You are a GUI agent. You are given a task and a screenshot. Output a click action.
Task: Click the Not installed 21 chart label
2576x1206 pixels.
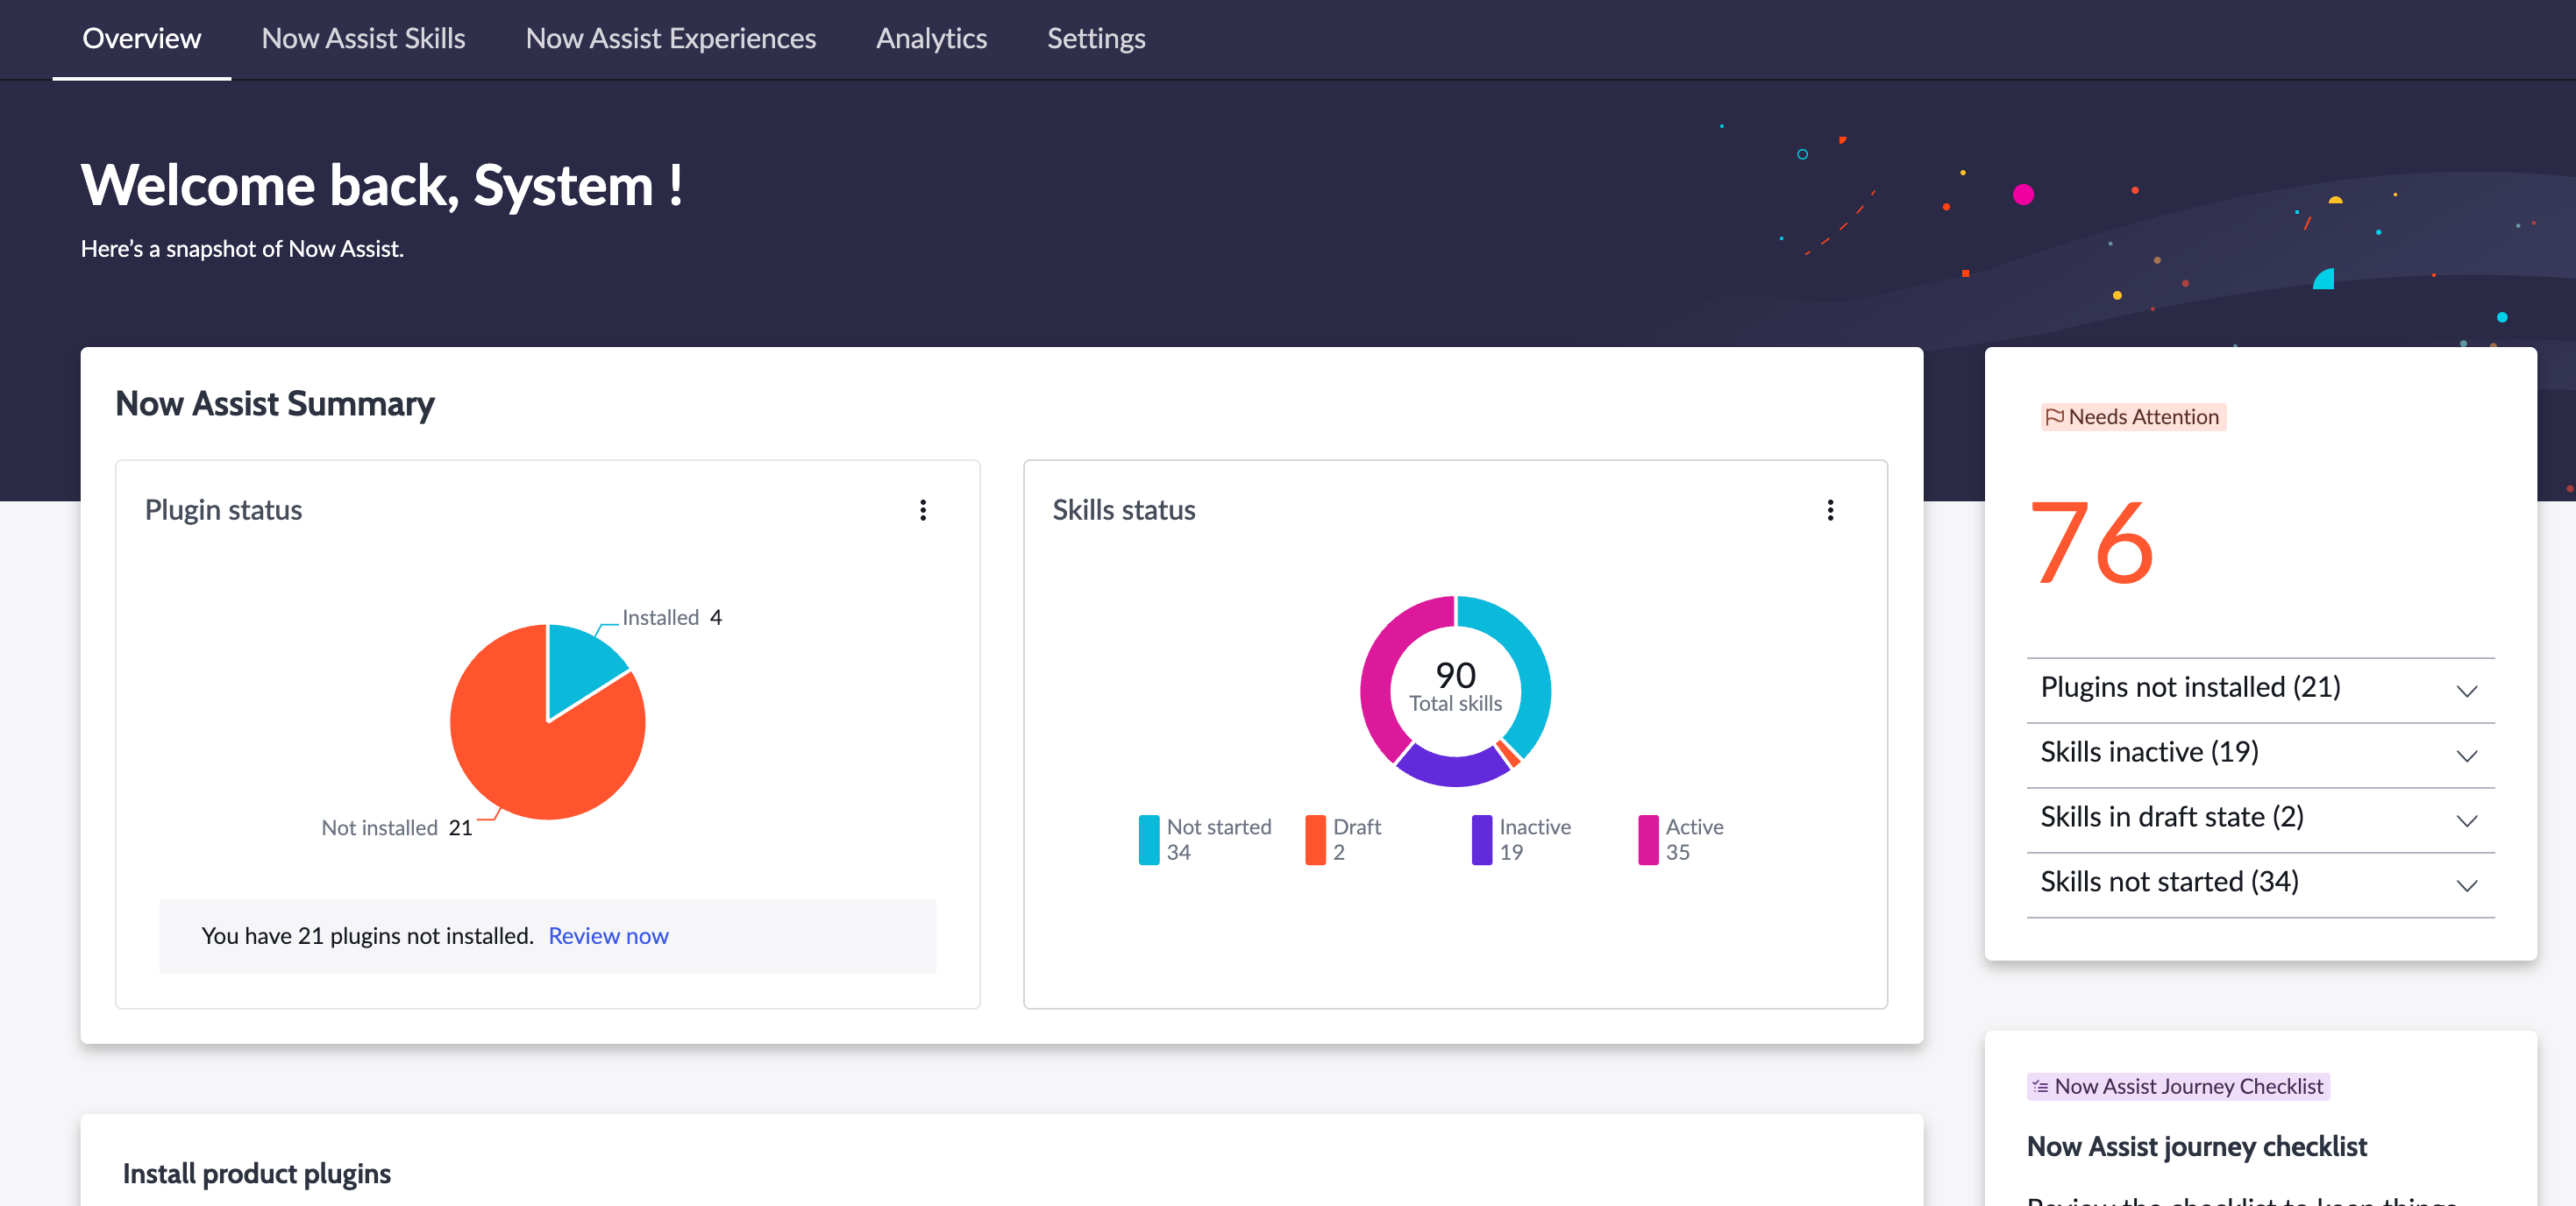click(x=396, y=827)
